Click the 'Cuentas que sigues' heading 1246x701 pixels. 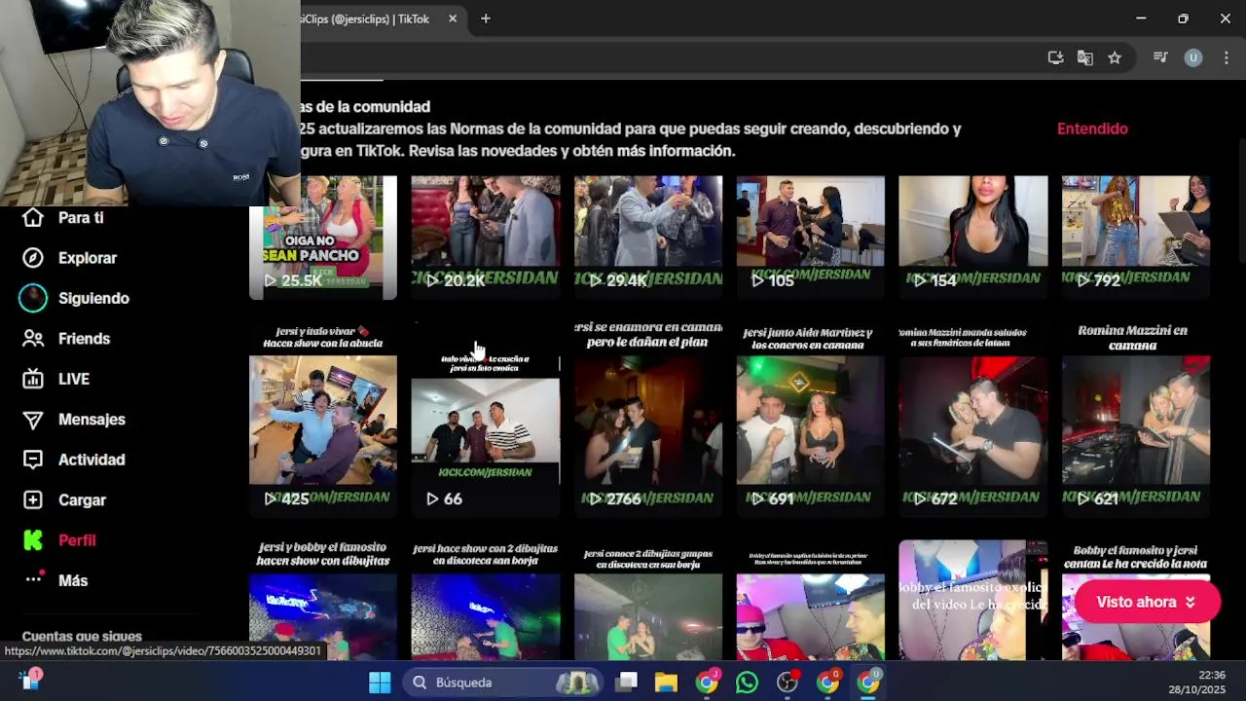82,636
